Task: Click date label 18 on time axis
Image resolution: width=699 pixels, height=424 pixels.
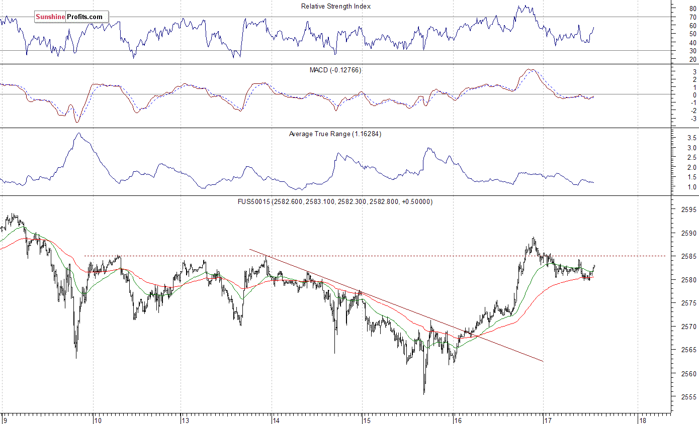Action: click(642, 420)
